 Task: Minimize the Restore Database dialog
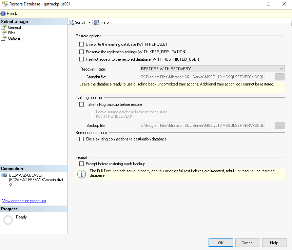tap(253, 4)
